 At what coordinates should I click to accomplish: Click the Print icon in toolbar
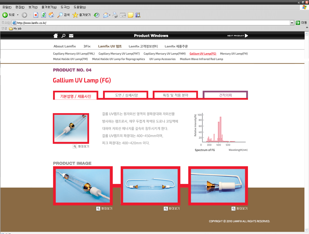point(115,15)
